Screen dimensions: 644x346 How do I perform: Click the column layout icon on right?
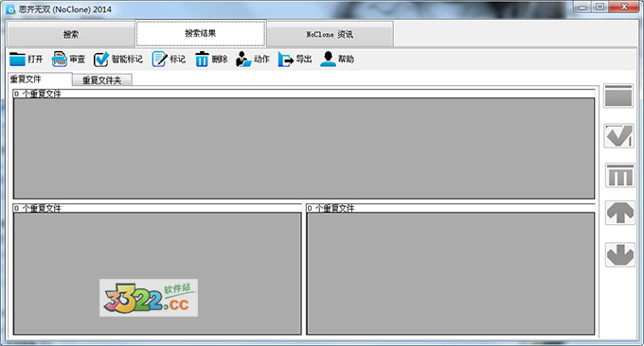pyautogui.click(x=619, y=176)
